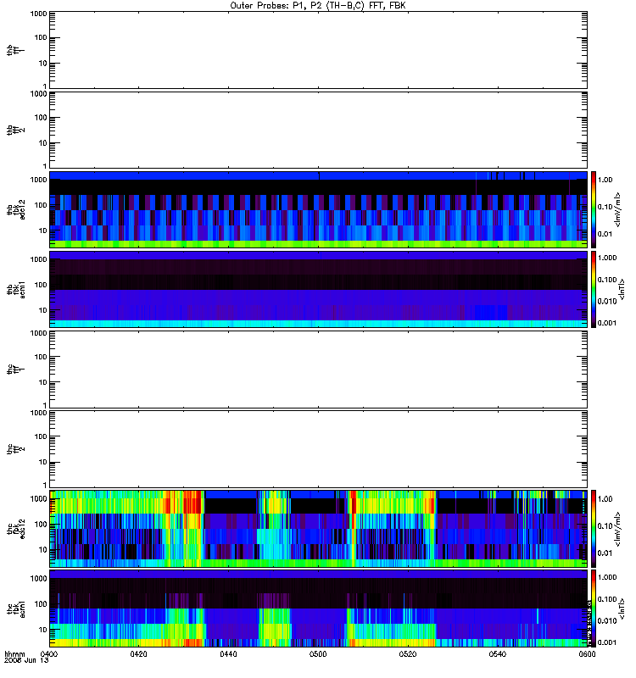Click the empty thc fff 1 plot panel

click(x=318, y=370)
